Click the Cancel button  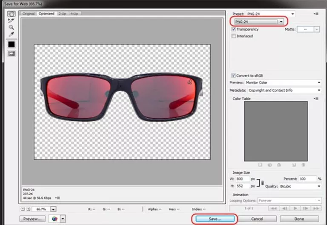click(x=257, y=219)
